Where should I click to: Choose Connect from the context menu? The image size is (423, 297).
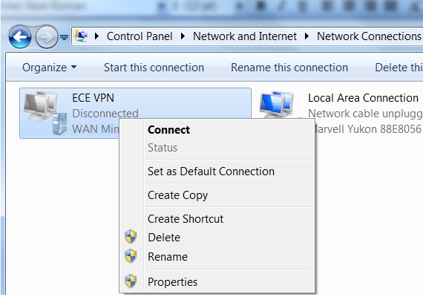[x=168, y=130]
